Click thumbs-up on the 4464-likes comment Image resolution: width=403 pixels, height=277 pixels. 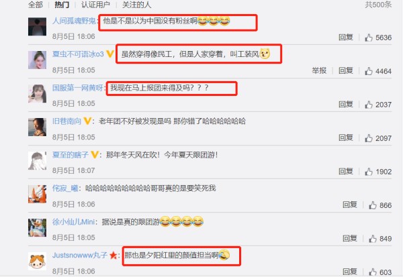369,71
